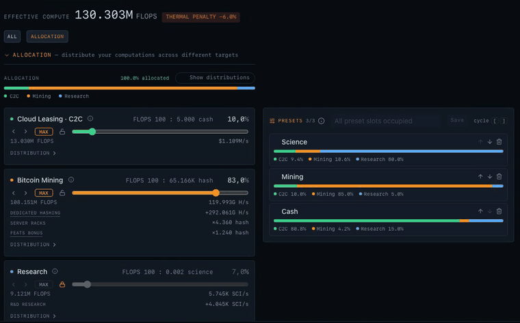This screenshot has height=323, width=520.
Task: Apply the Science preset
Action: tap(389, 150)
